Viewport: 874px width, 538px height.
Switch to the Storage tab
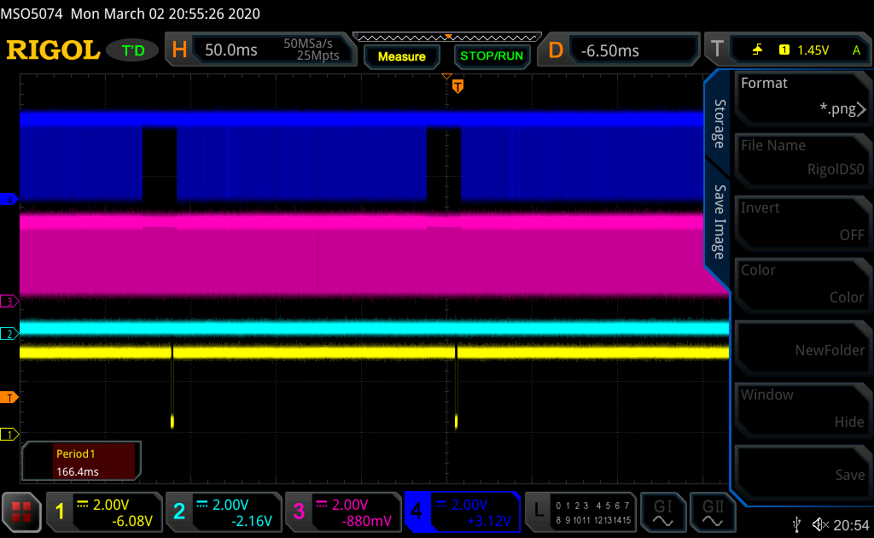point(720,123)
